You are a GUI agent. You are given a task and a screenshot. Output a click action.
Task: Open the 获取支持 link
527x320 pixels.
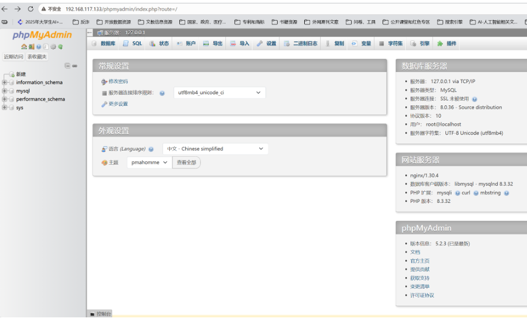click(420, 278)
